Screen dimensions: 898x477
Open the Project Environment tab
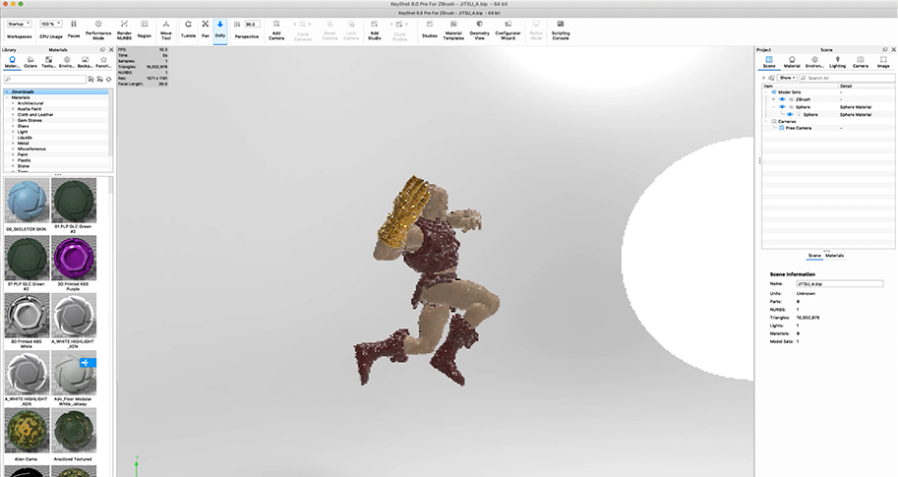coord(815,62)
